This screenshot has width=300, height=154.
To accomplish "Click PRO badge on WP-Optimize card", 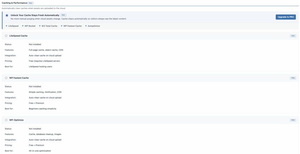I will point(293,120).
